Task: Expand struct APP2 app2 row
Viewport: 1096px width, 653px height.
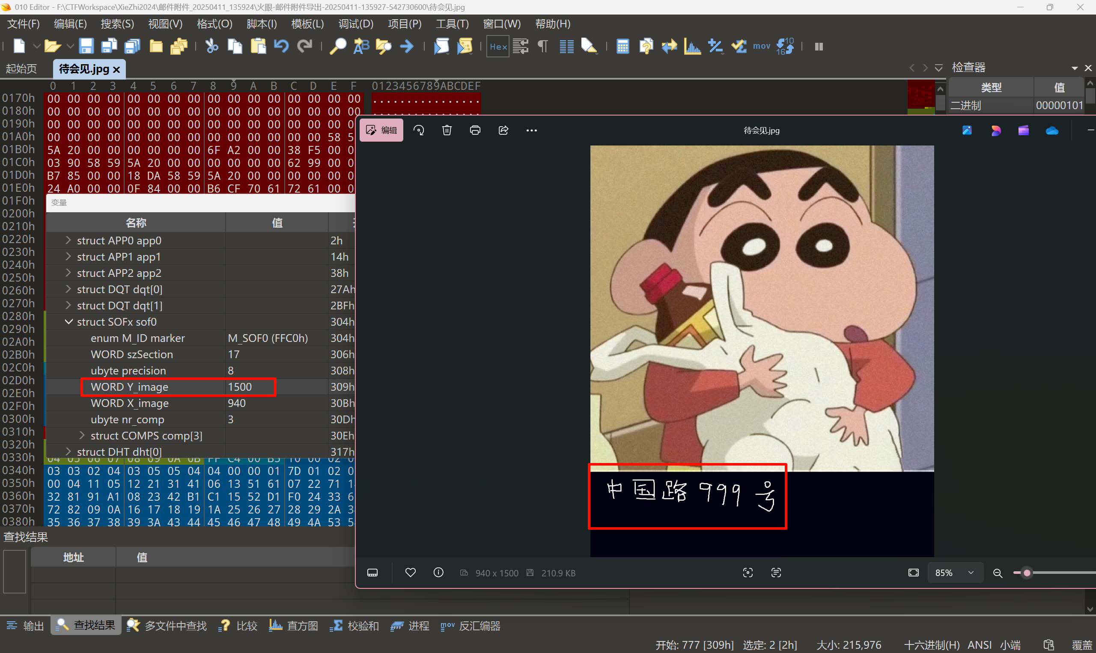Action: click(x=68, y=273)
